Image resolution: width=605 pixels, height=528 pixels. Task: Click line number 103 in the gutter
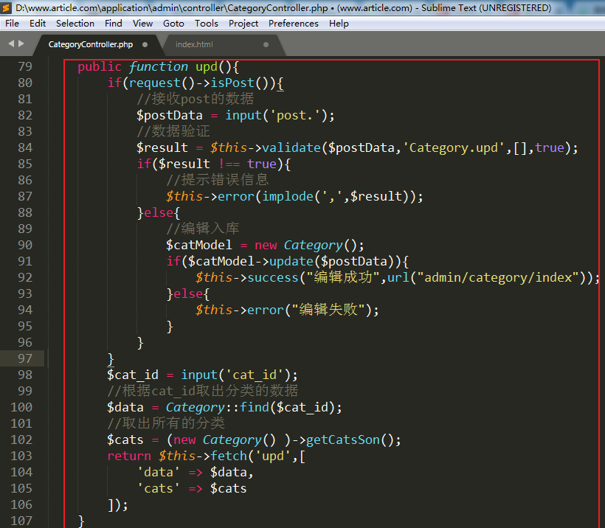click(21, 456)
